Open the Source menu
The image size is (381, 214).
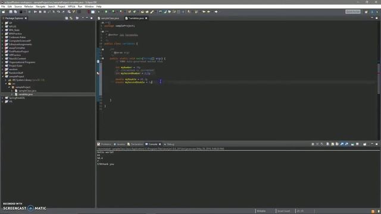18,7
